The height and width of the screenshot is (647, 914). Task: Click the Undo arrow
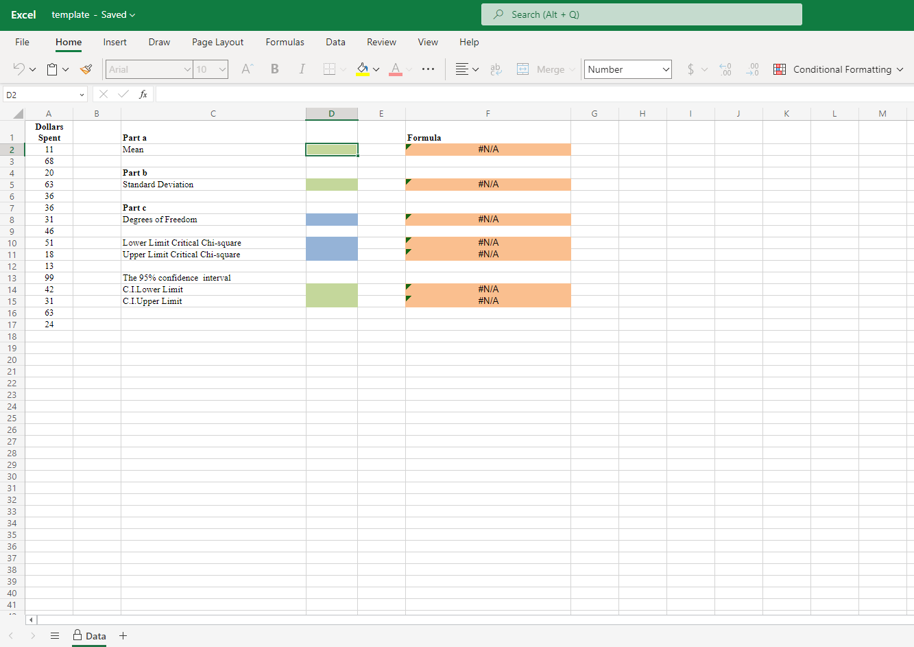click(x=18, y=69)
